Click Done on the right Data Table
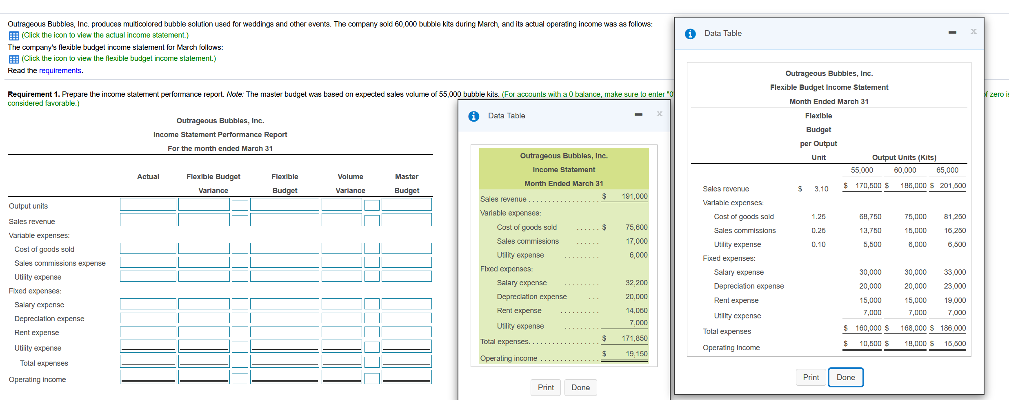Image resolution: width=1009 pixels, height=400 pixels. point(846,377)
